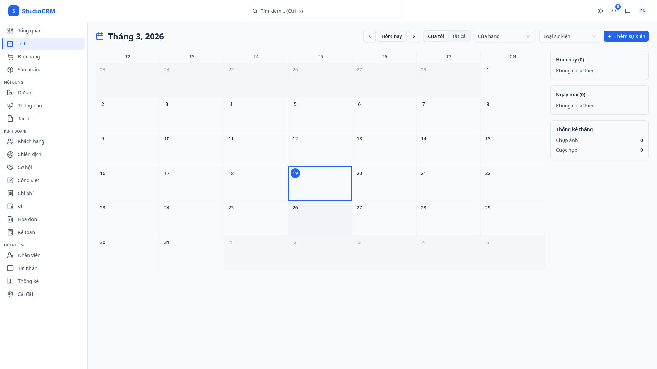The width and height of the screenshot is (657, 369).
Task: Select the Của tôi filter toggle
Action: (436, 36)
